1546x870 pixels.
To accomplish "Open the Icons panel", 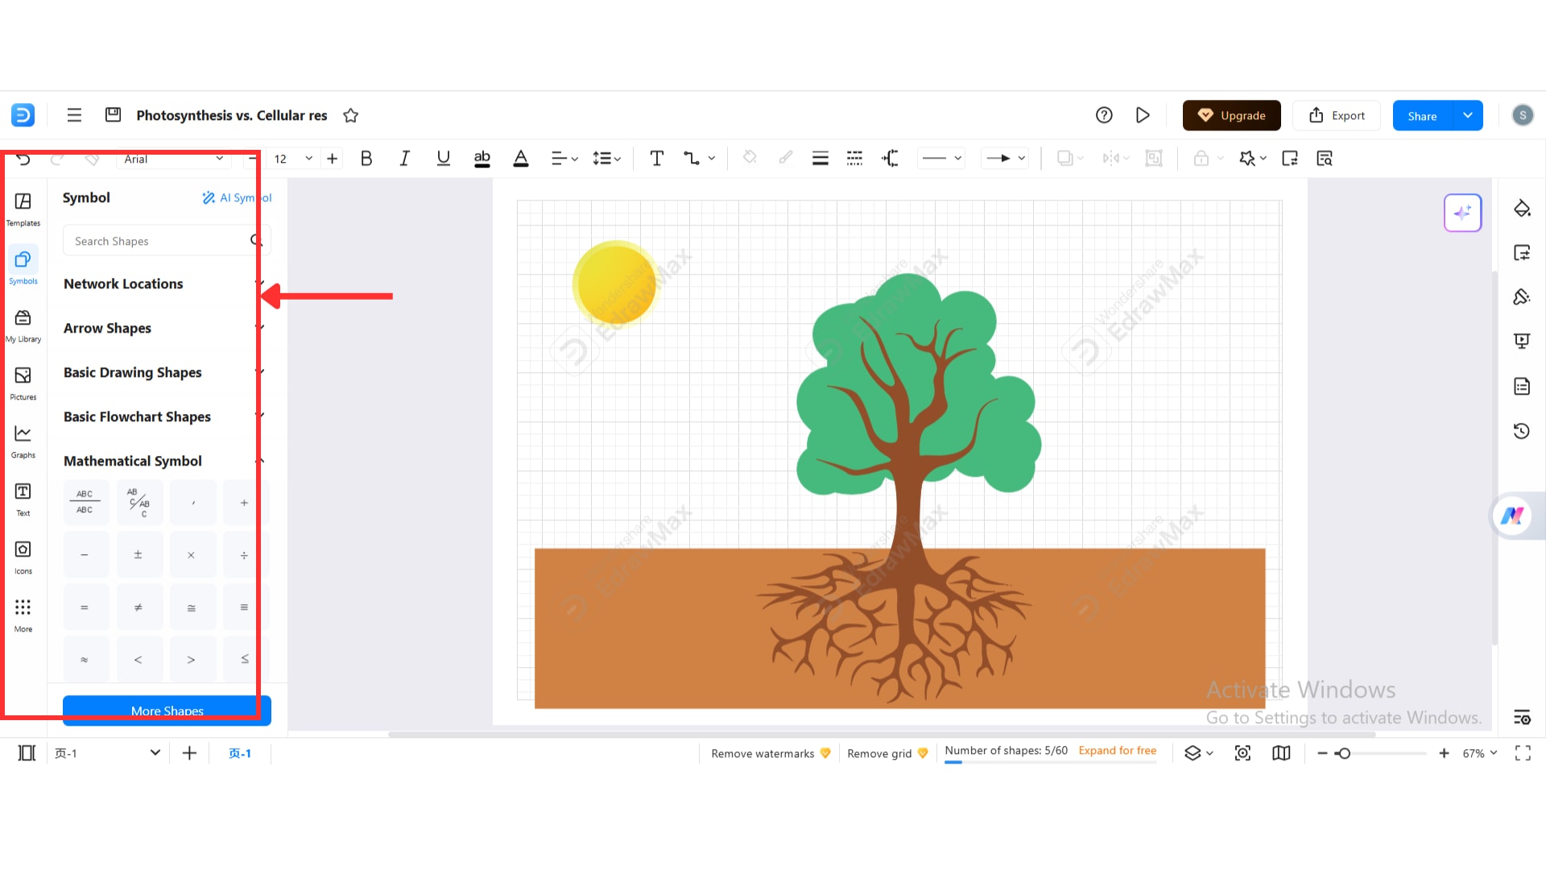I will (23, 556).
